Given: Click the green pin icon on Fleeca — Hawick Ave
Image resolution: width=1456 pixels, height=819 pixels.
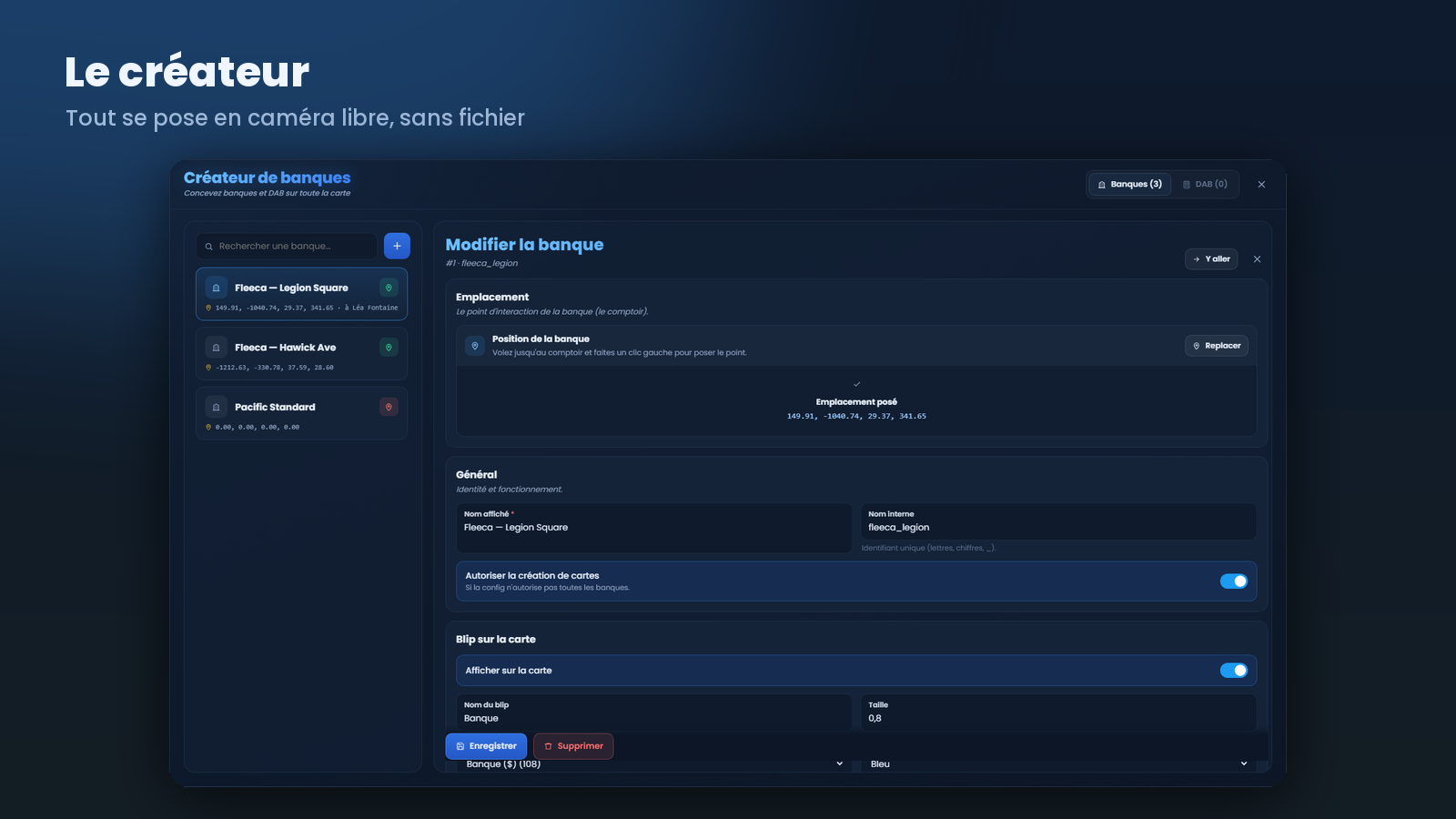Looking at the screenshot, I should point(389,348).
